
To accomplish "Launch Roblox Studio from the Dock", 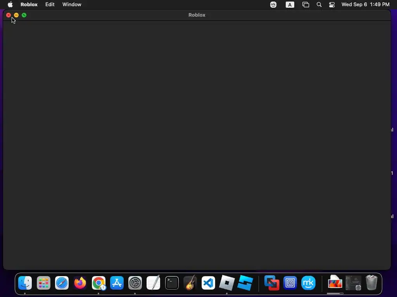I will point(245,283).
